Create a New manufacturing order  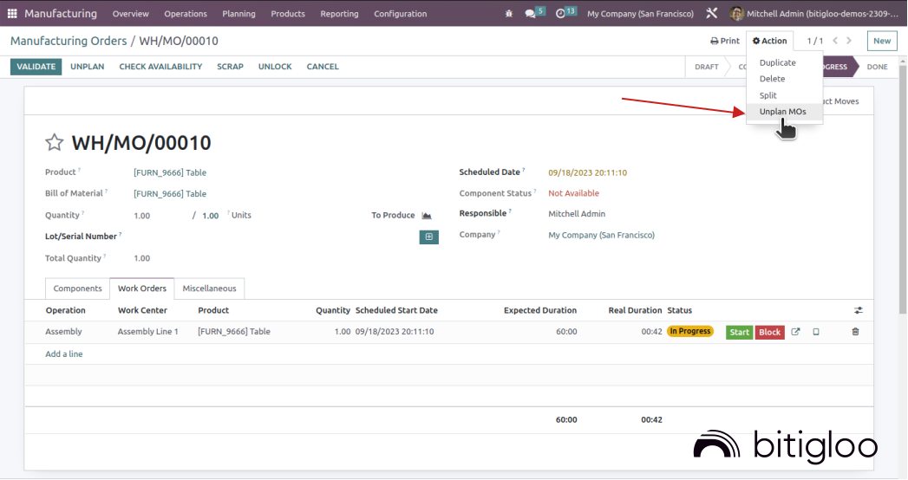(x=882, y=41)
